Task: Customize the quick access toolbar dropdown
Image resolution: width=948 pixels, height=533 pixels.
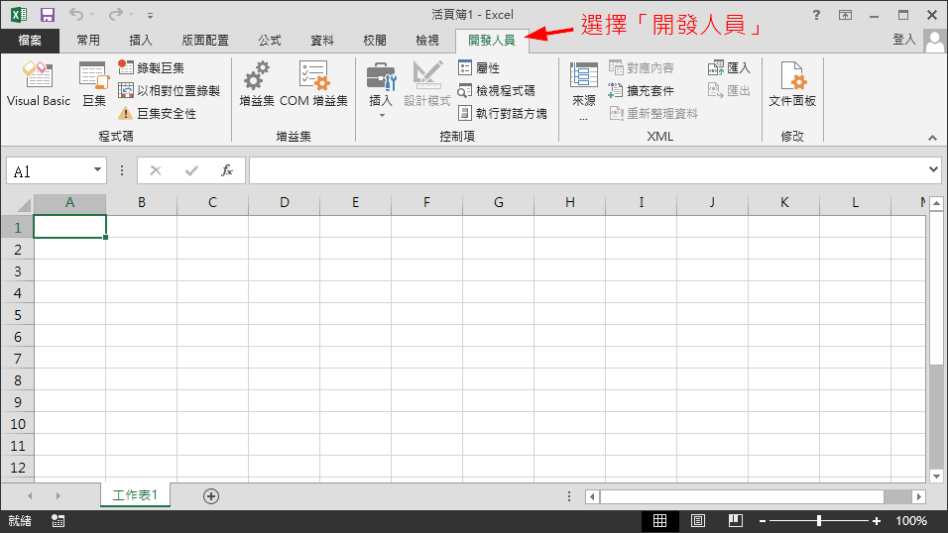Action: tap(150, 15)
